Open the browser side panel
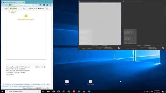 click(44, 5)
